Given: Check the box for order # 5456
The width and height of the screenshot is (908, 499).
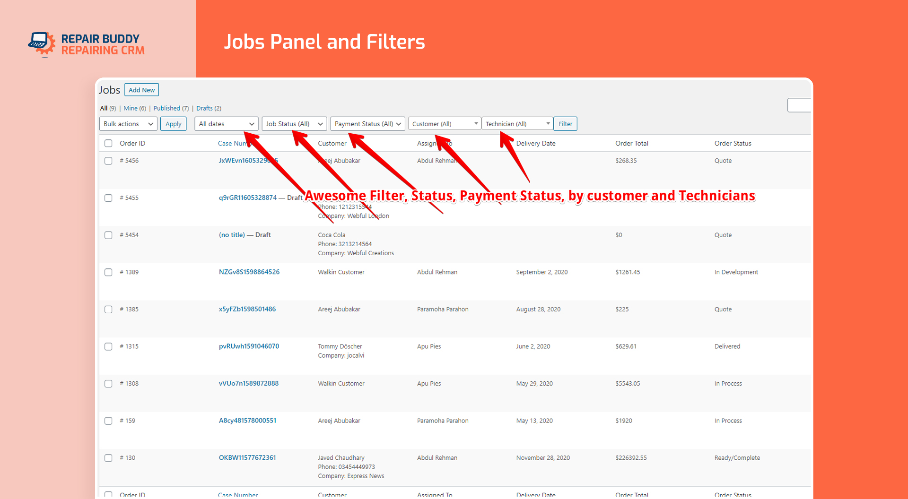Looking at the screenshot, I should coord(108,161).
